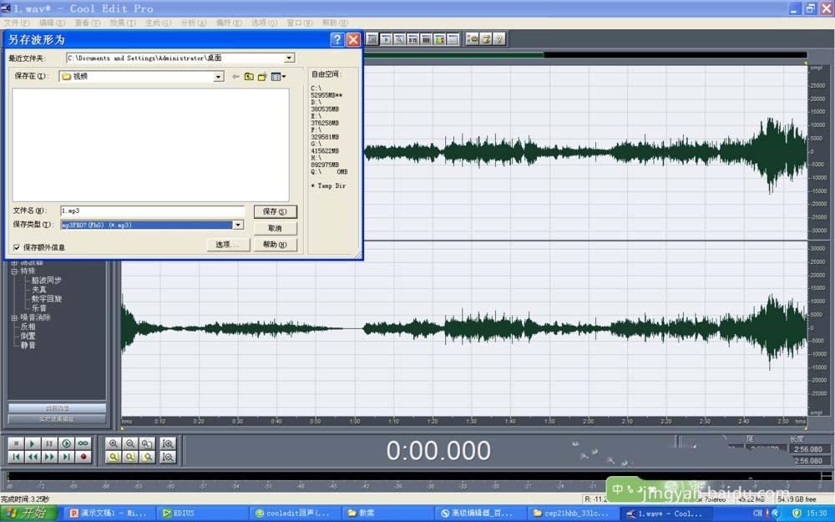
Task: Cancel the dialog via 取消 button
Action: pyautogui.click(x=276, y=227)
